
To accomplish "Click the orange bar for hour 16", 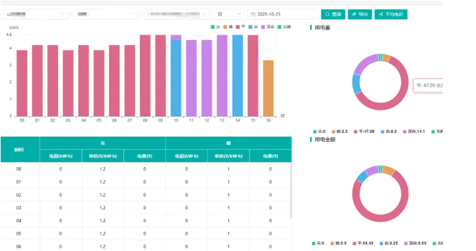I will (268, 88).
